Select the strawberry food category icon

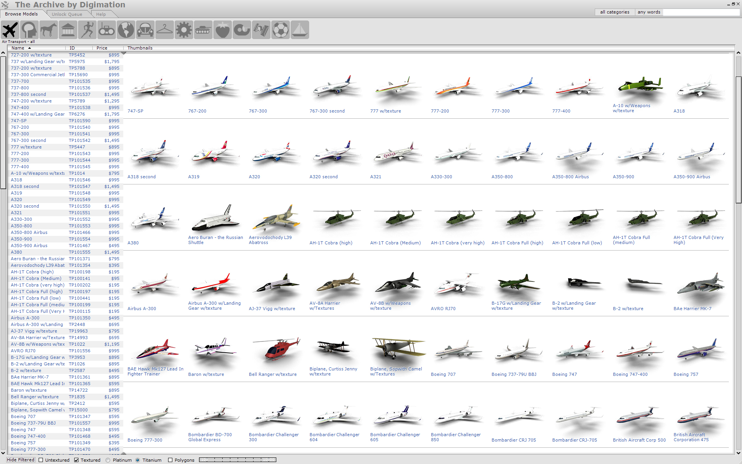[222, 30]
